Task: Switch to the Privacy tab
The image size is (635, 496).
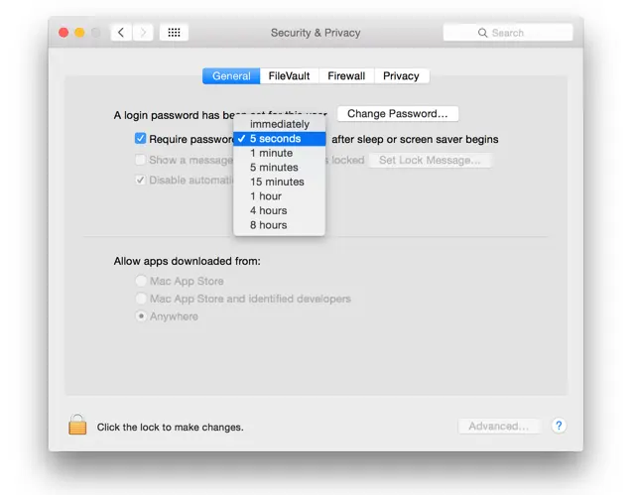Action: (x=401, y=75)
